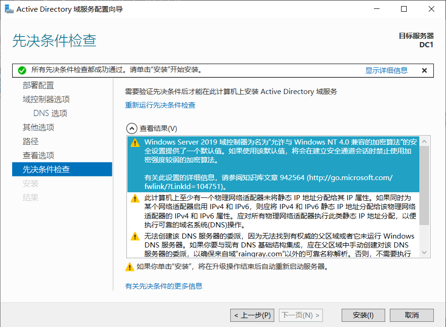Screen dimensions: 446x327
Task: Click the results list scrollbar thumb
Action: pyautogui.click(x=424, y=185)
